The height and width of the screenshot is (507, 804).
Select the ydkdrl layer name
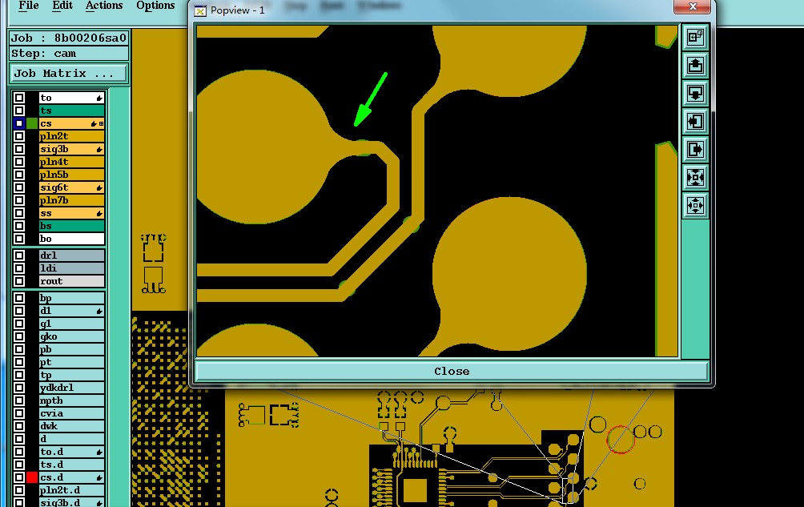pyautogui.click(x=72, y=388)
